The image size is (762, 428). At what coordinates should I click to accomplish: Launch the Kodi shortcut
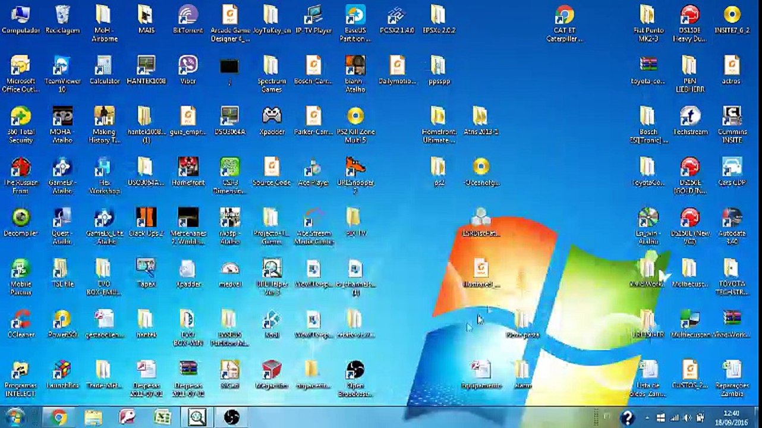(x=272, y=324)
